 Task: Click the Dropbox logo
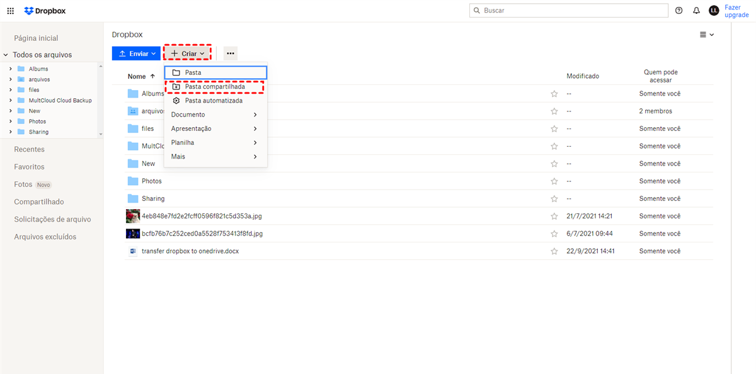point(45,11)
